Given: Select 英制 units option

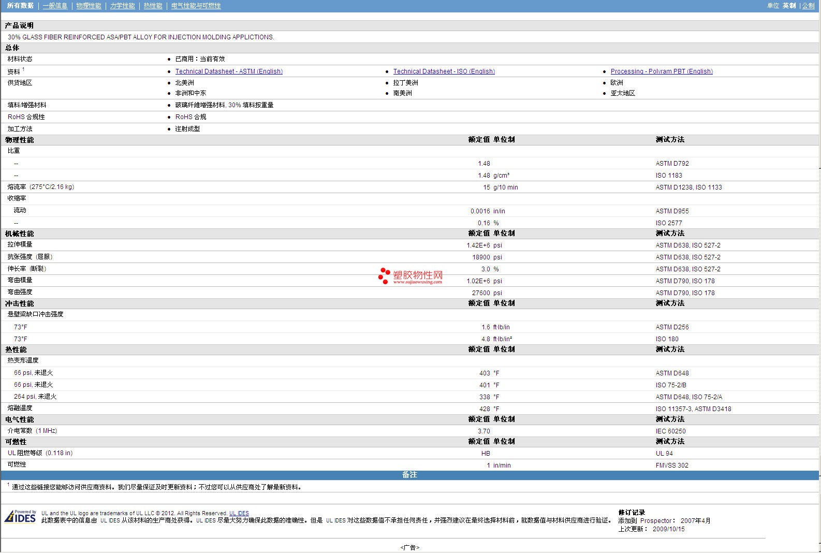Looking at the screenshot, I should pyautogui.click(x=789, y=6).
